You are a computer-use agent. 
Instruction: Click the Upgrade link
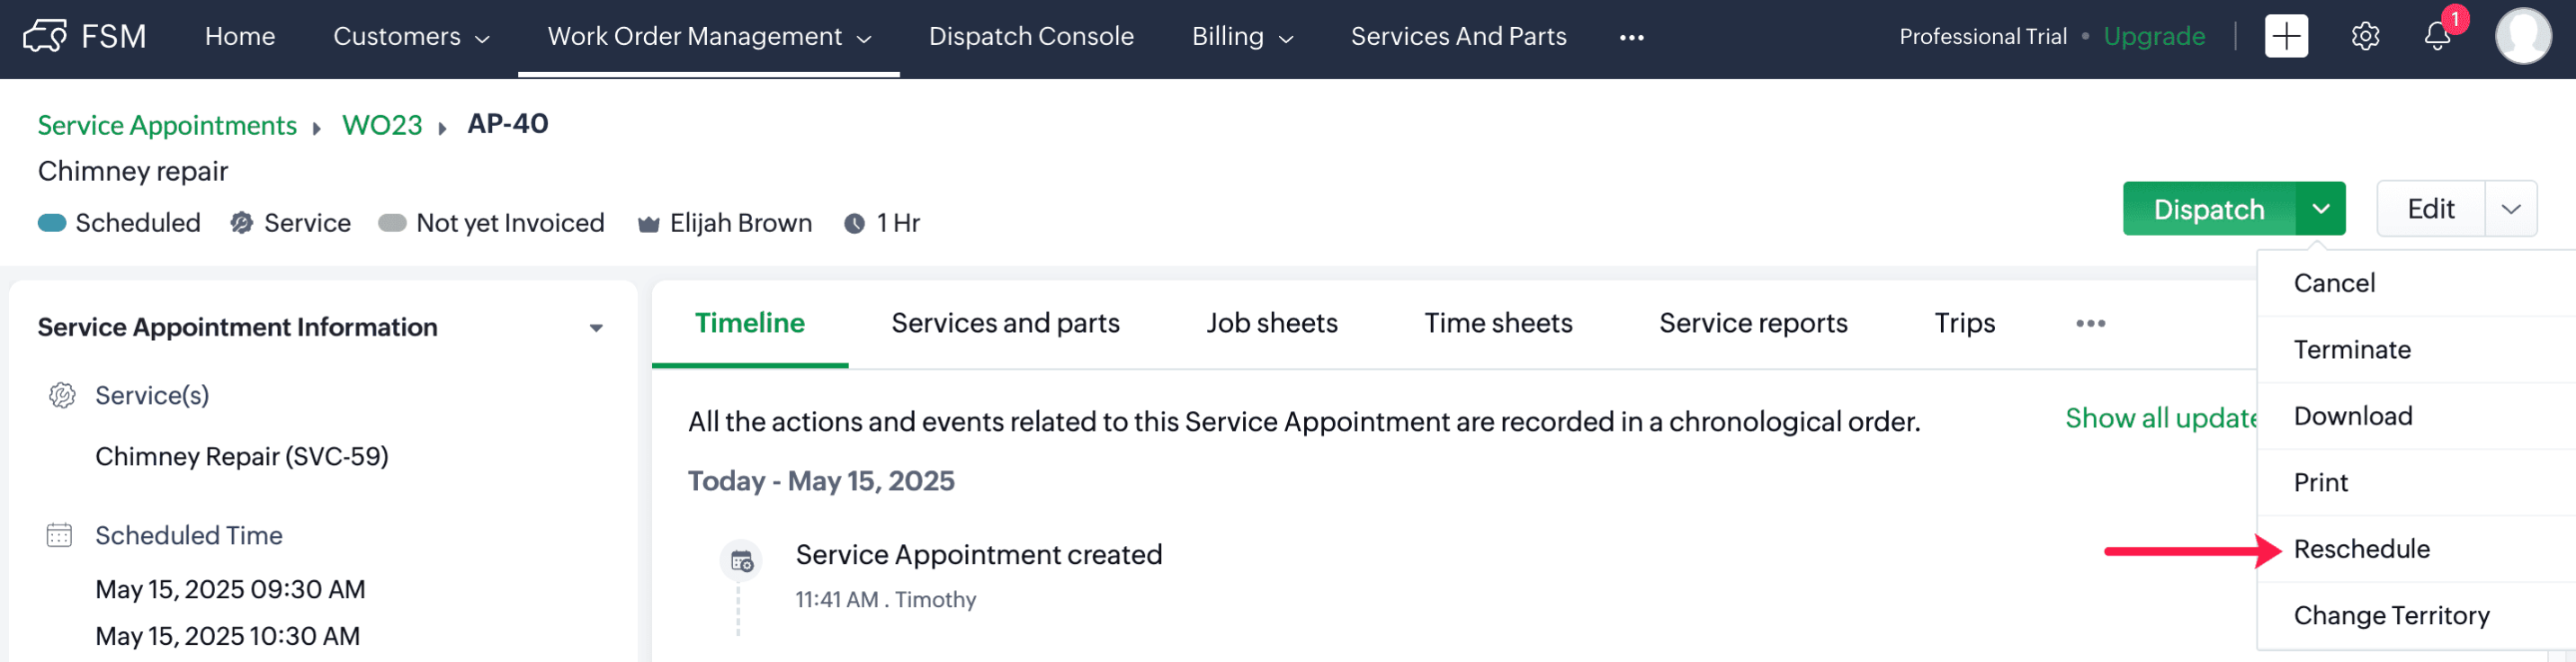[x=2154, y=37]
